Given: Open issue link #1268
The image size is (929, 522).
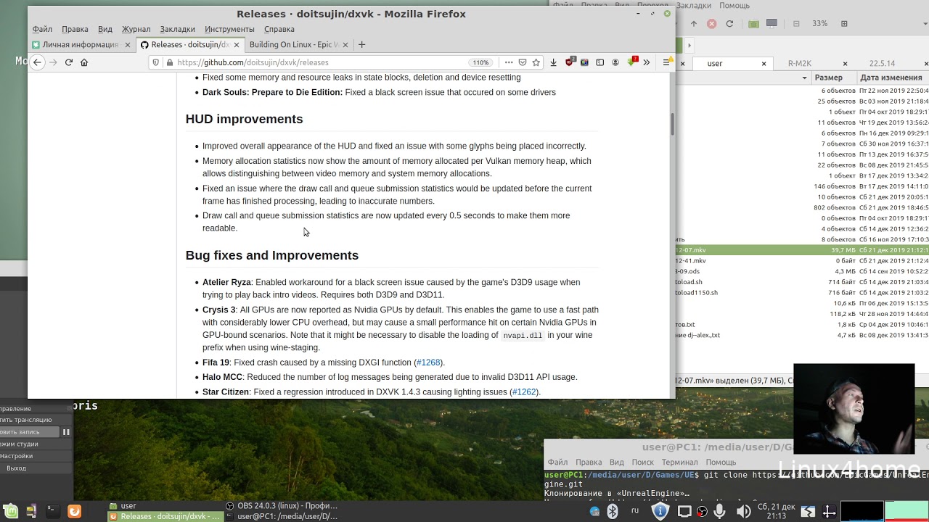Looking at the screenshot, I should coord(428,362).
